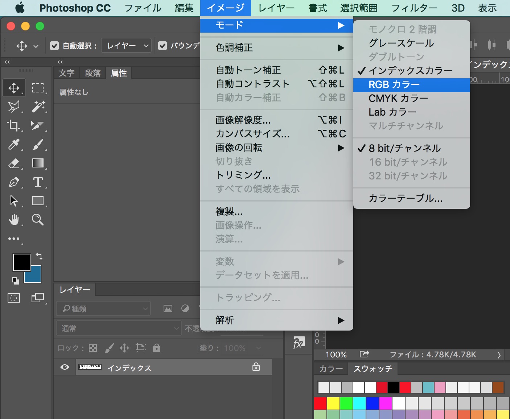Choose the Magic Wand tool
The width and height of the screenshot is (510, 419).
click(38, 107)
